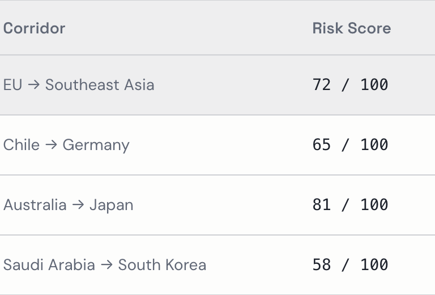Click the 'South Korea' destination text

[x=162, y=265]
